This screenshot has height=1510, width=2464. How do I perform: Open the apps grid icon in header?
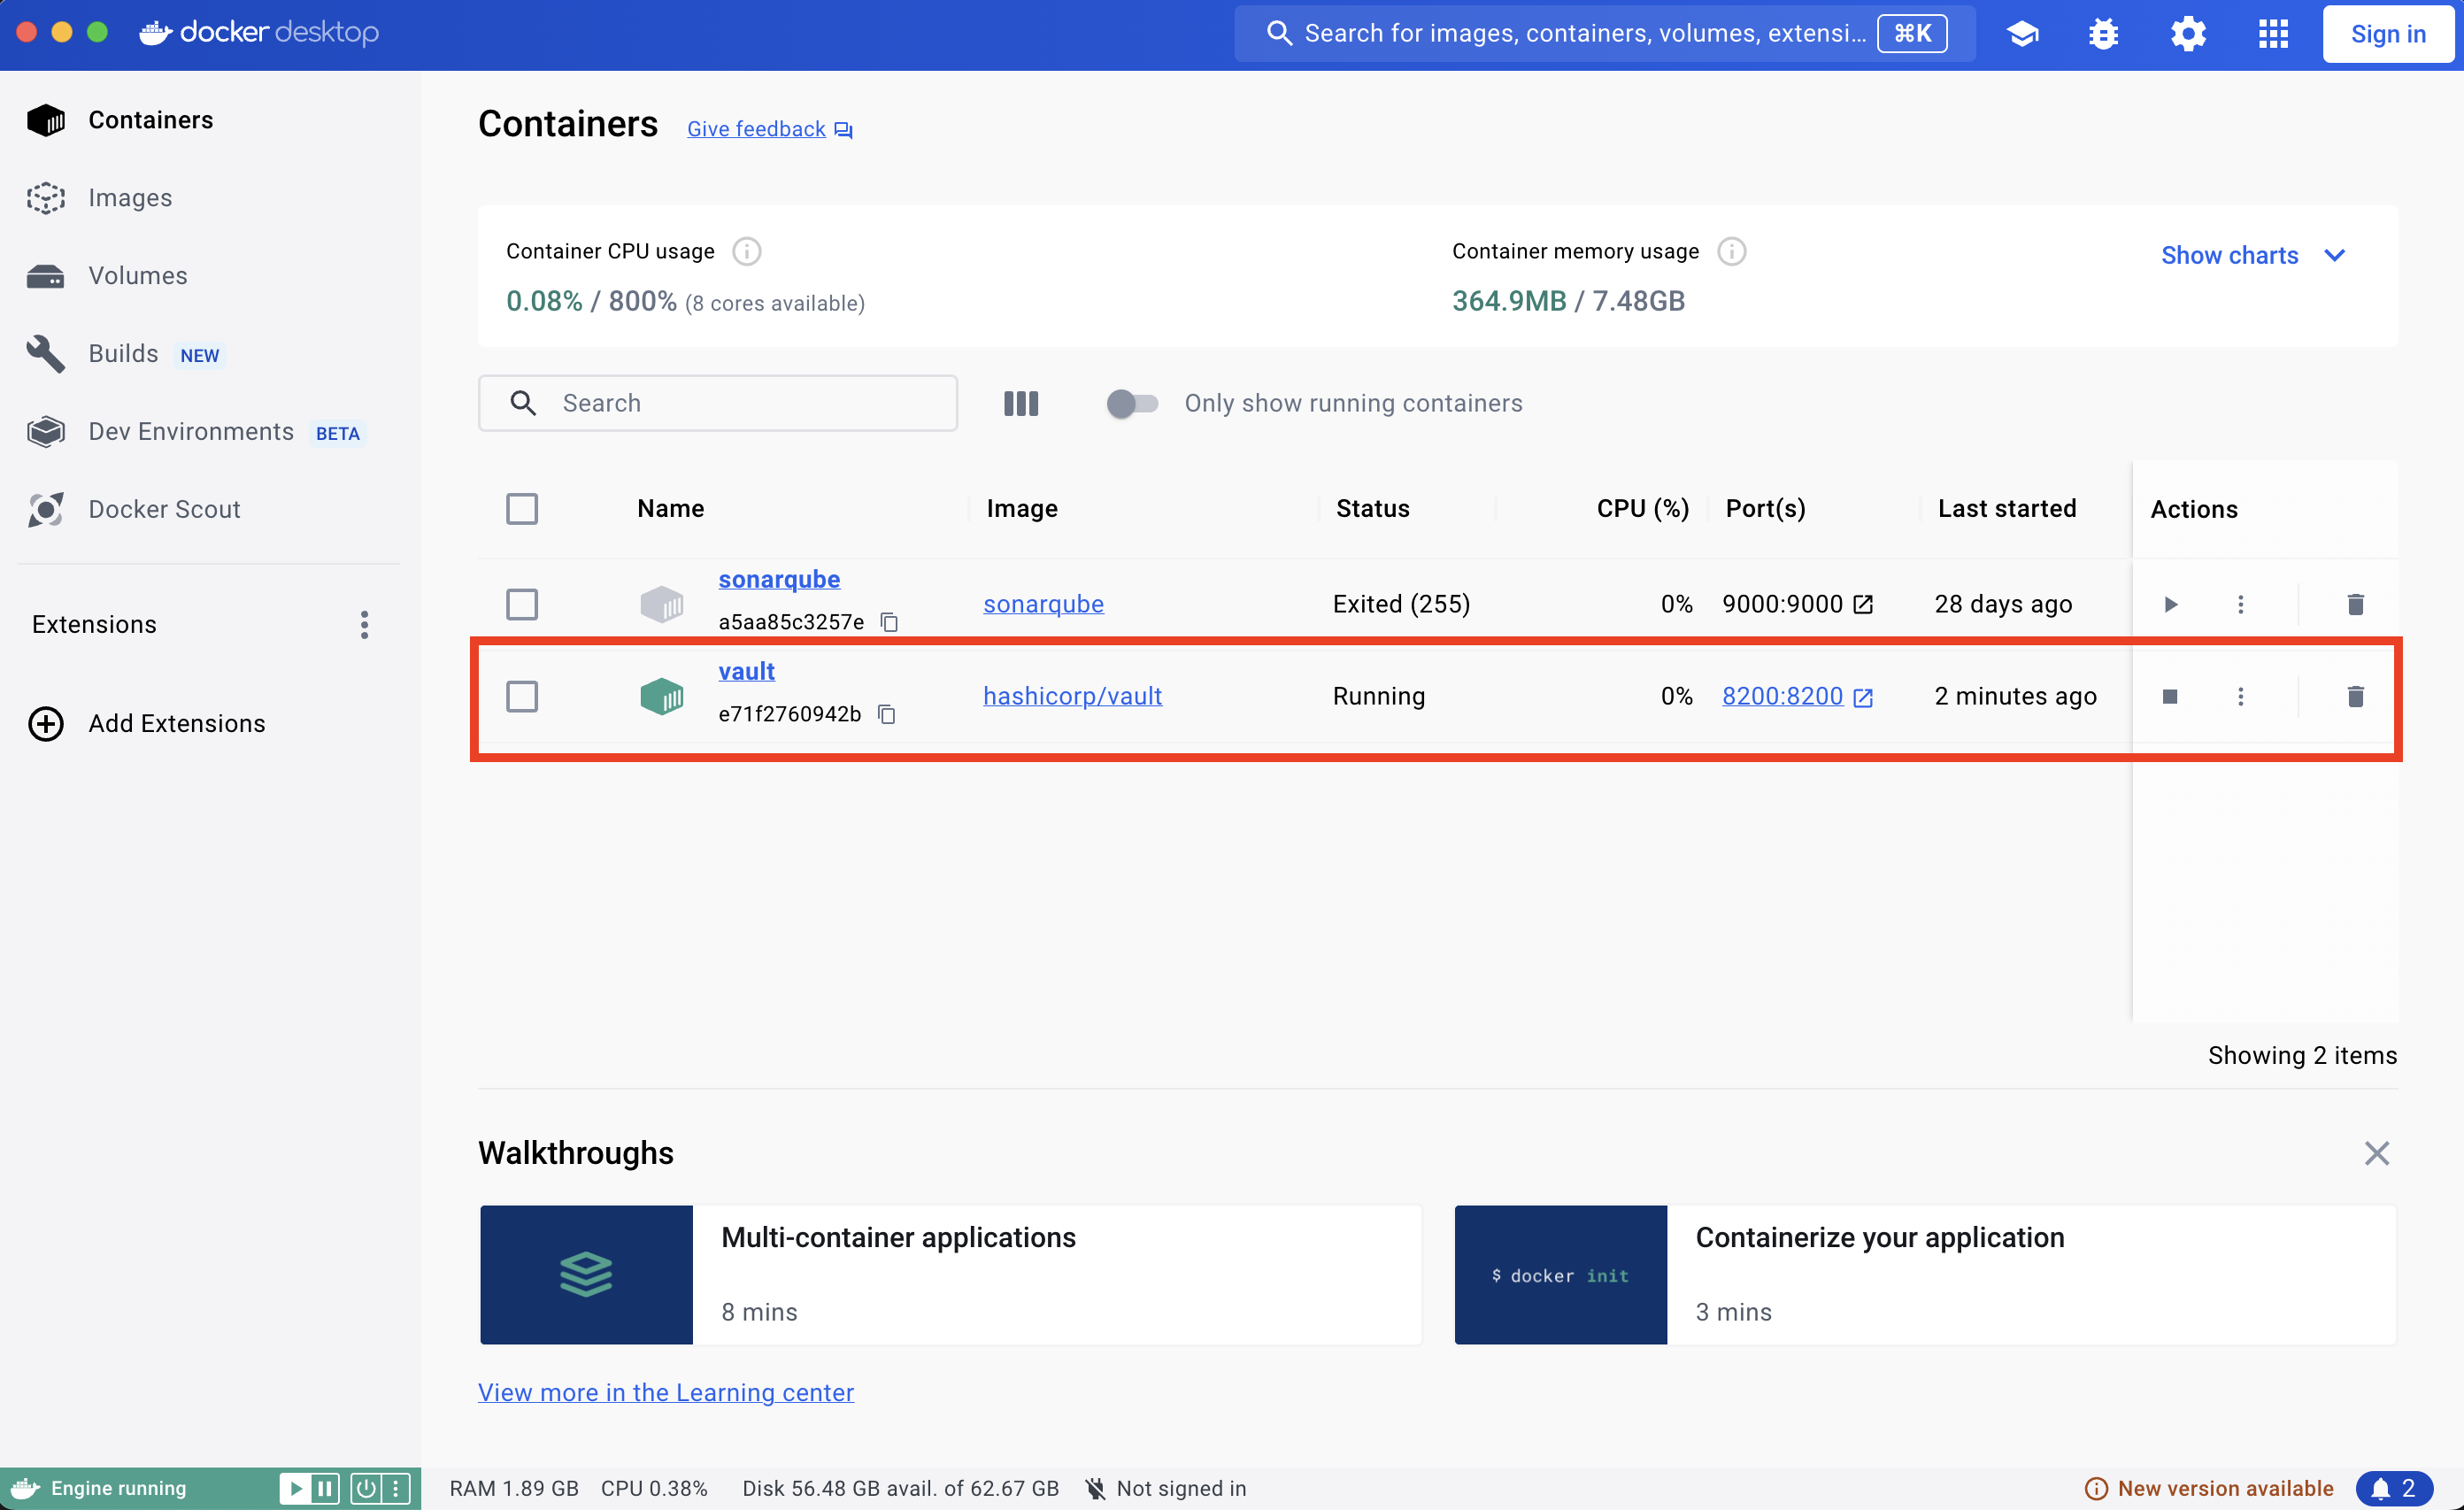point(2273,34)
